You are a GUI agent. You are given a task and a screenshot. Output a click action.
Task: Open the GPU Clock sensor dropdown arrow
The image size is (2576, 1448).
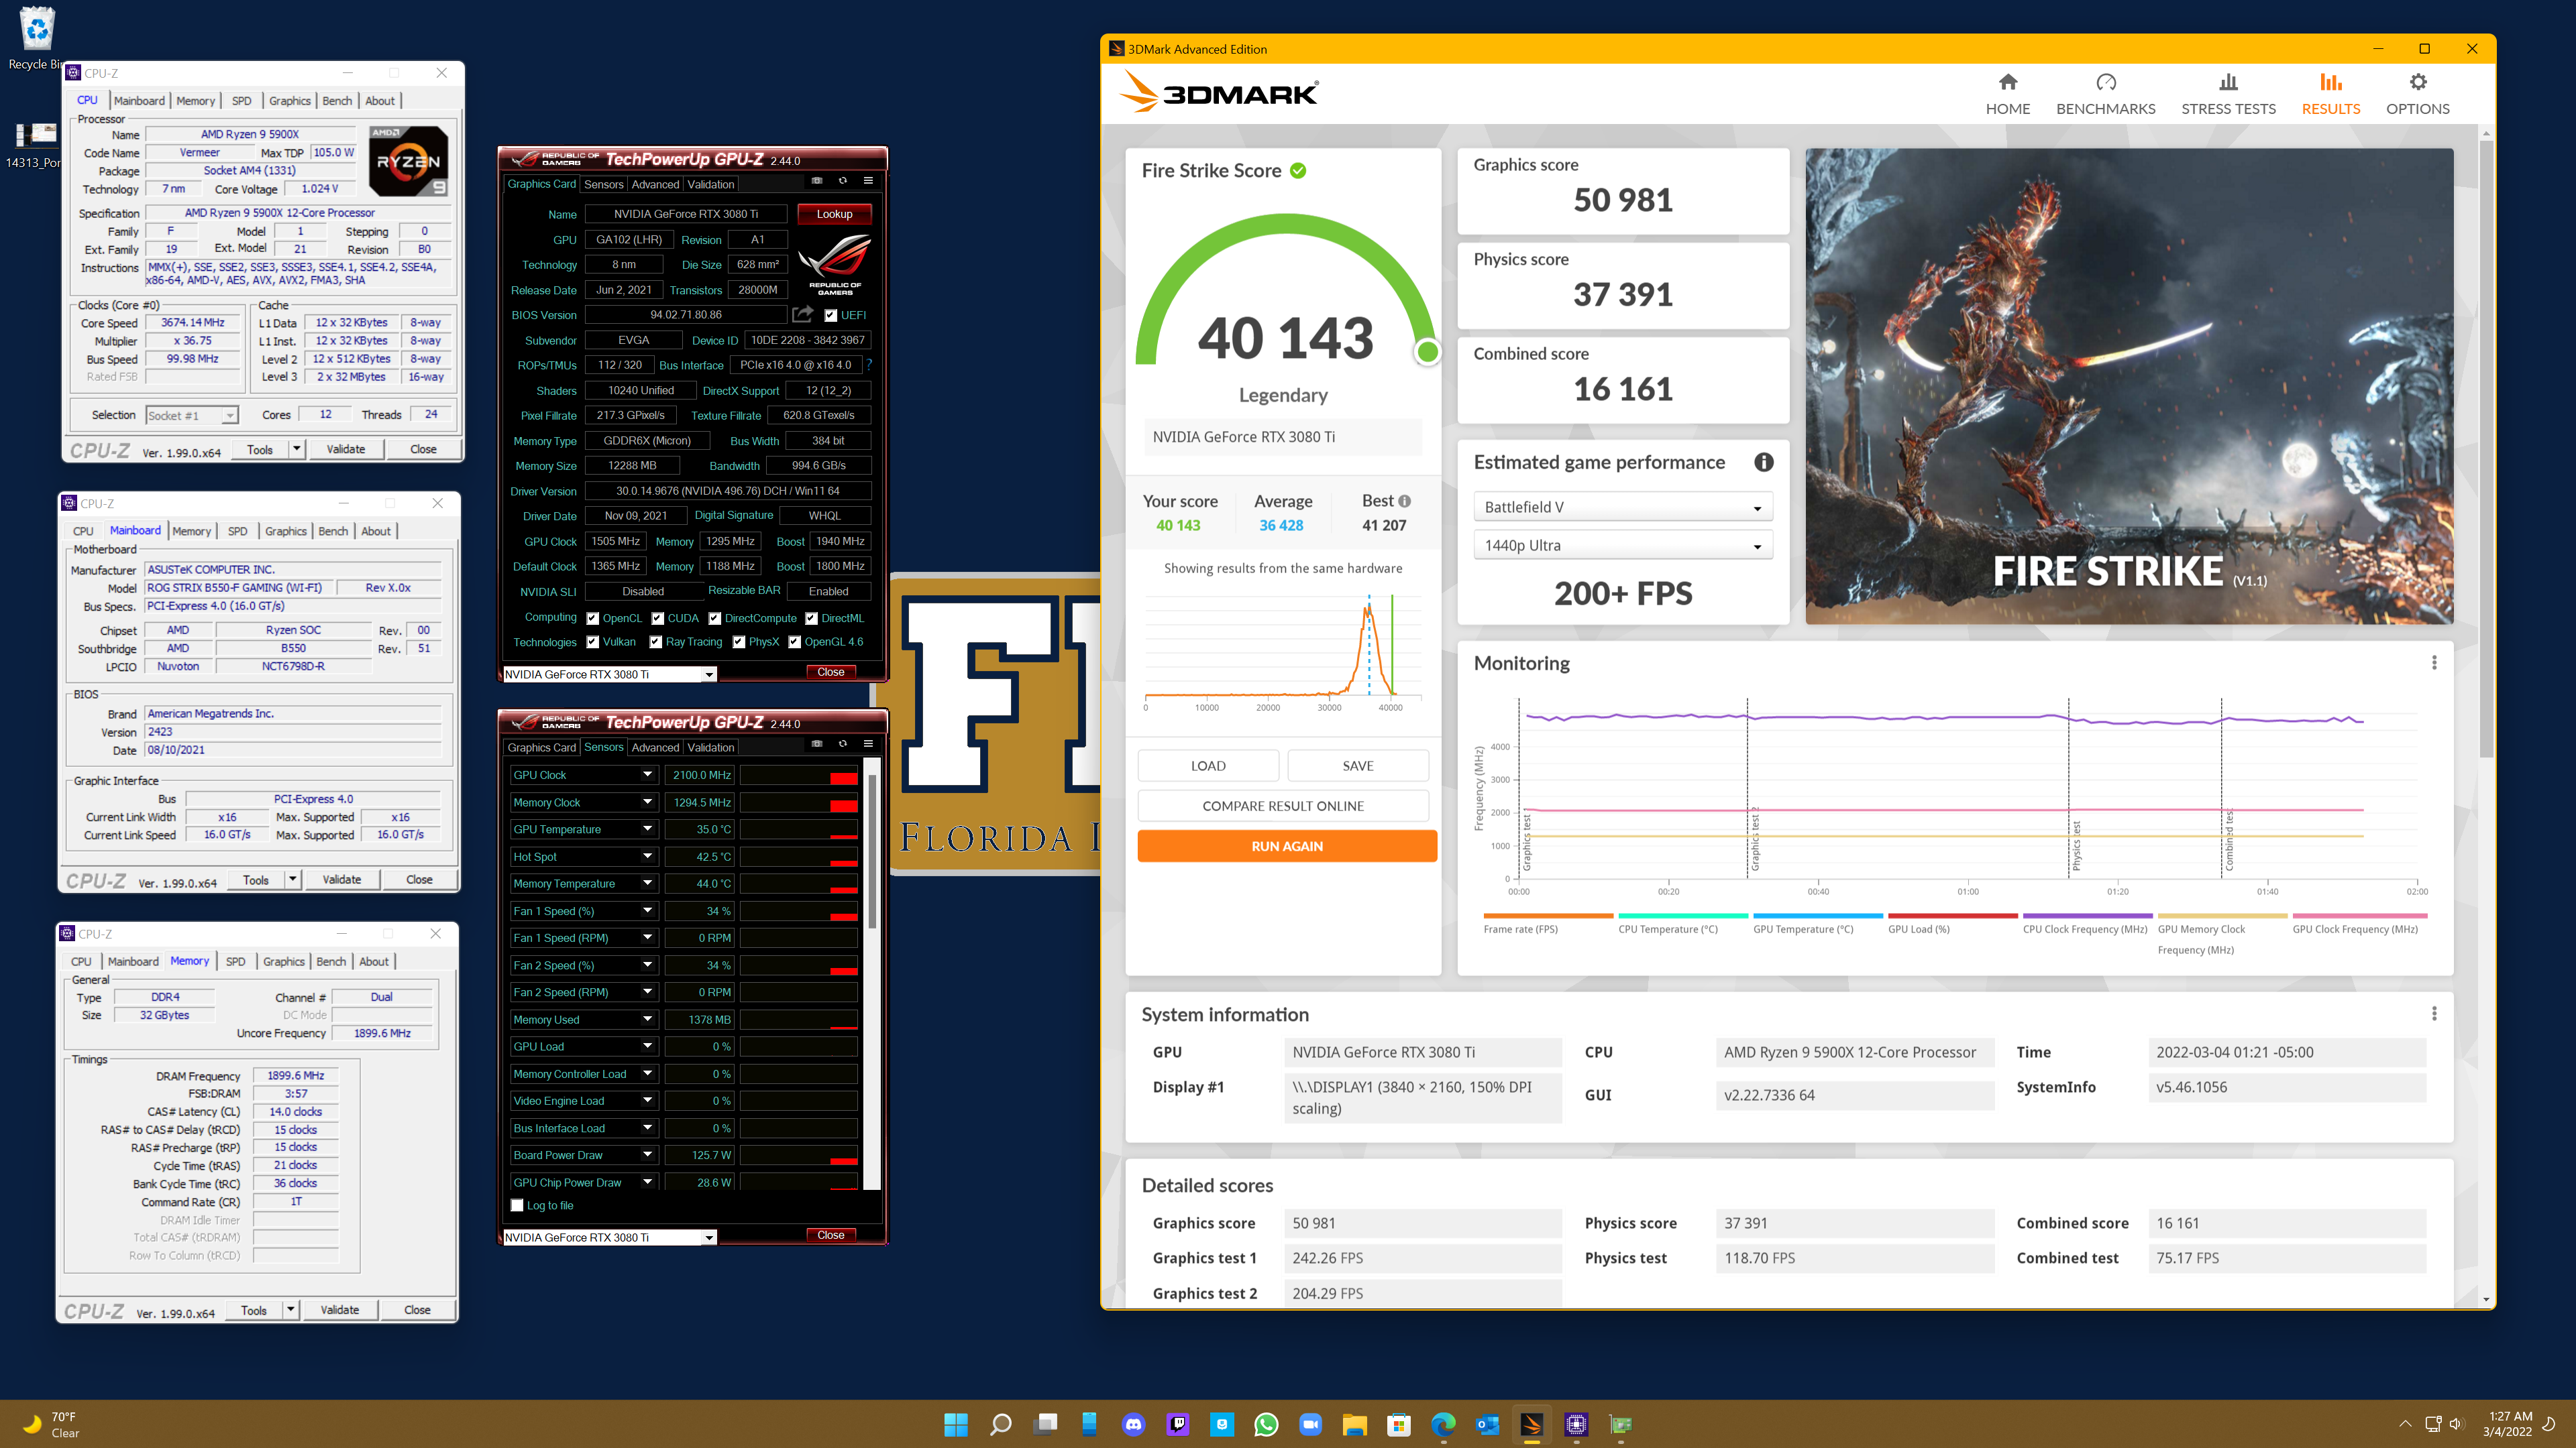[647, 774]
